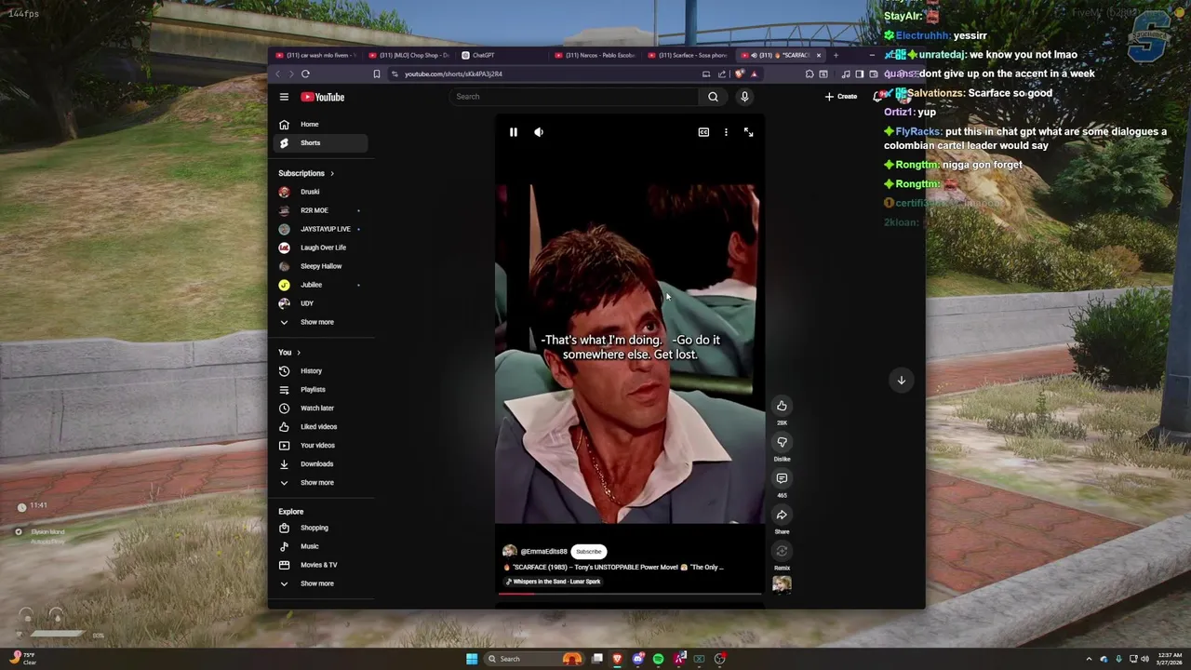The image size is (1191, 670).
Task: Open the Windows Start menu
Action: pyautogui.click(x=472, y=659)
